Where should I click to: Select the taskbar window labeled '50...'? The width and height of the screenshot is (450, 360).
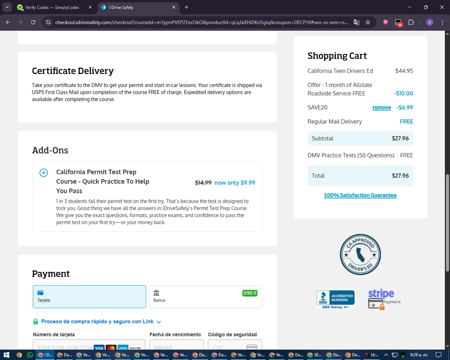315,355
